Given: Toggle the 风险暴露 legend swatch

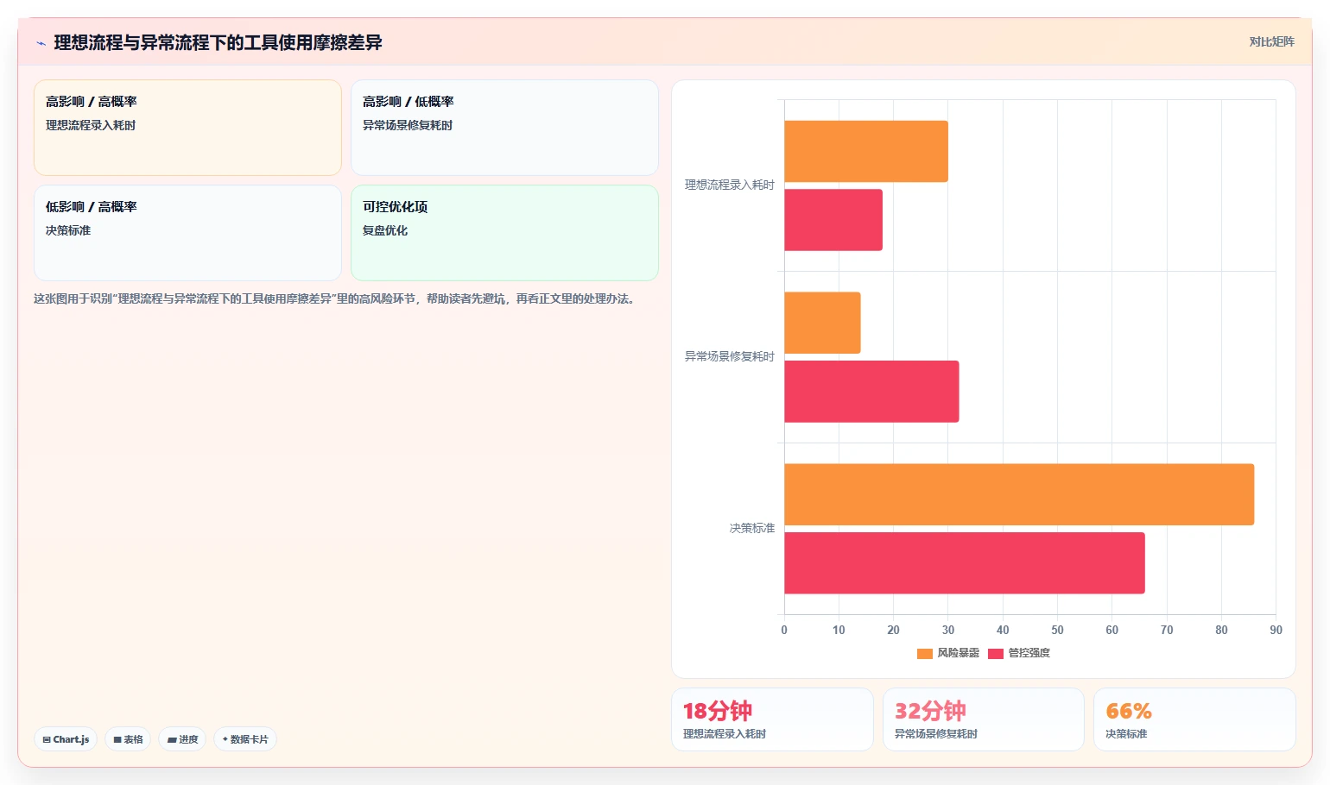Looking at the screenshot, I should 924,653.
